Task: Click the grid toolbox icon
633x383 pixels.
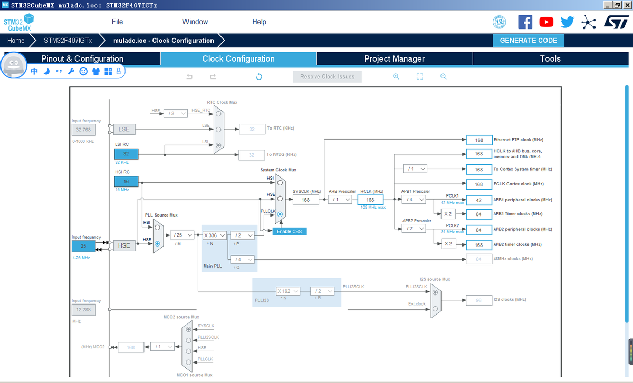Action: pos(108,71)
